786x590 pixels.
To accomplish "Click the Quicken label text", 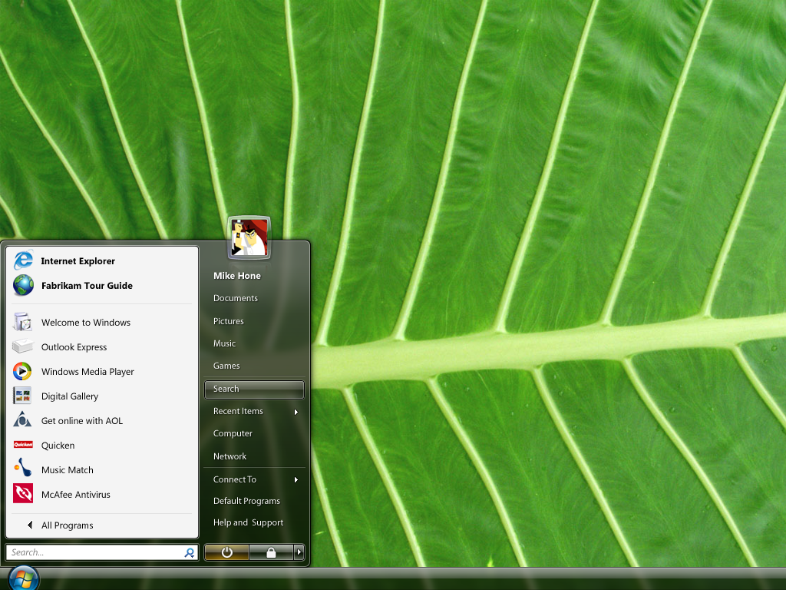I will pos(58,446).
